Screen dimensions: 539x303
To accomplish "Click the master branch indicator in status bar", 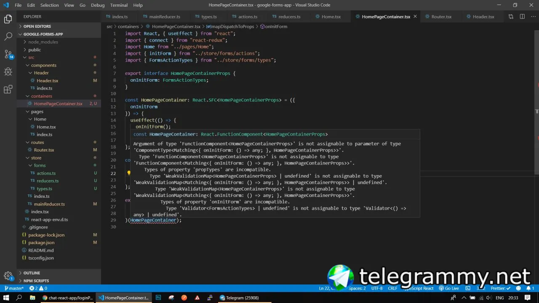I will click(14, 288).
